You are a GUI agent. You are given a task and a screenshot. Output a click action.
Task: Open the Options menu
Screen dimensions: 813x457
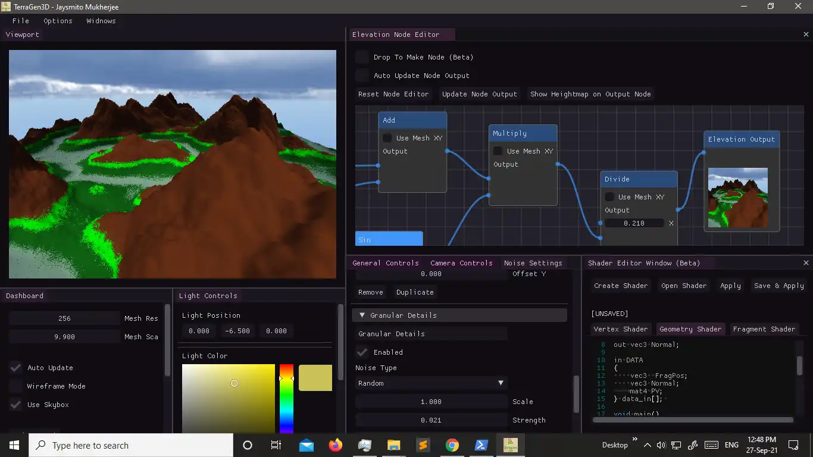(x=58, y=21)
